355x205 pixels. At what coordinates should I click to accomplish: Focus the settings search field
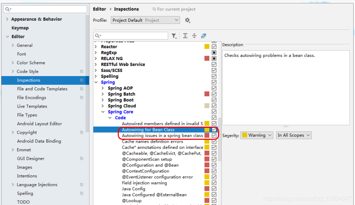tap(45, 9)
